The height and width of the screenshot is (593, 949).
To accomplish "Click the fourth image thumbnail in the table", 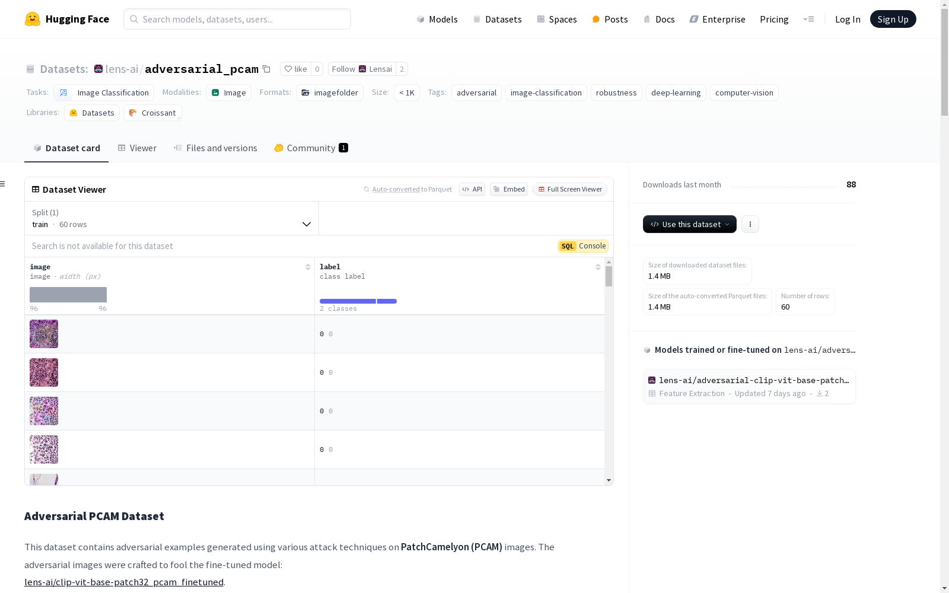I will pyautogui.click(x=44, y=449).
